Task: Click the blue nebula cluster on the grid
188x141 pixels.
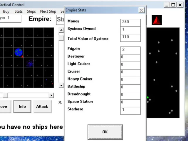Action: [x=30, y=63]
